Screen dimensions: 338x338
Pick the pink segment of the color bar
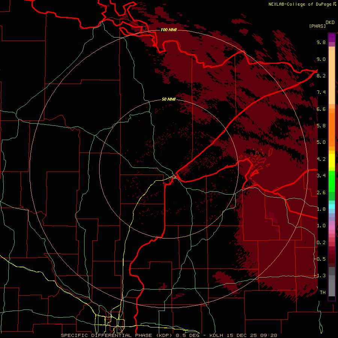332,228
